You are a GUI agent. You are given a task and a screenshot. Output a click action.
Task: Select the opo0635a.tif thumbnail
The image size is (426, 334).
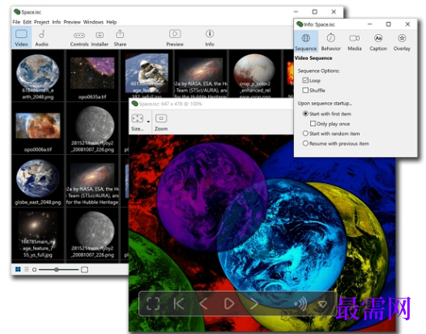coord(92,76)
